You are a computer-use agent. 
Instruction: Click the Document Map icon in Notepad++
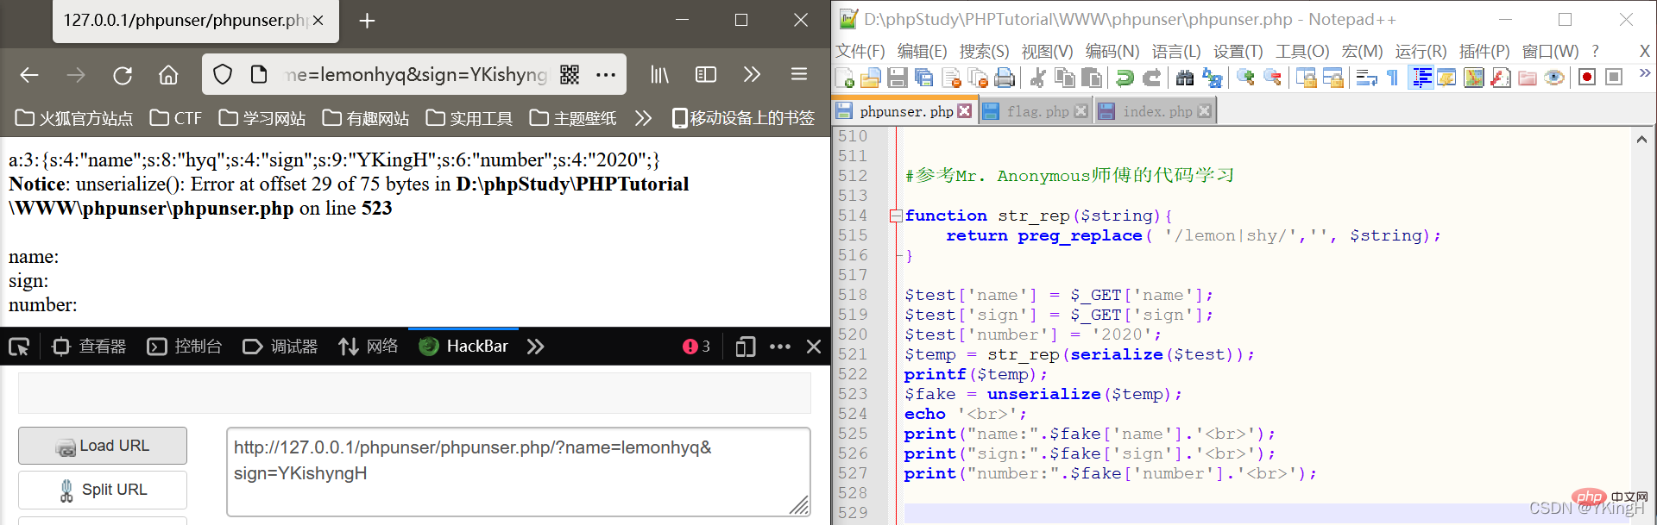pos(1474,78)
